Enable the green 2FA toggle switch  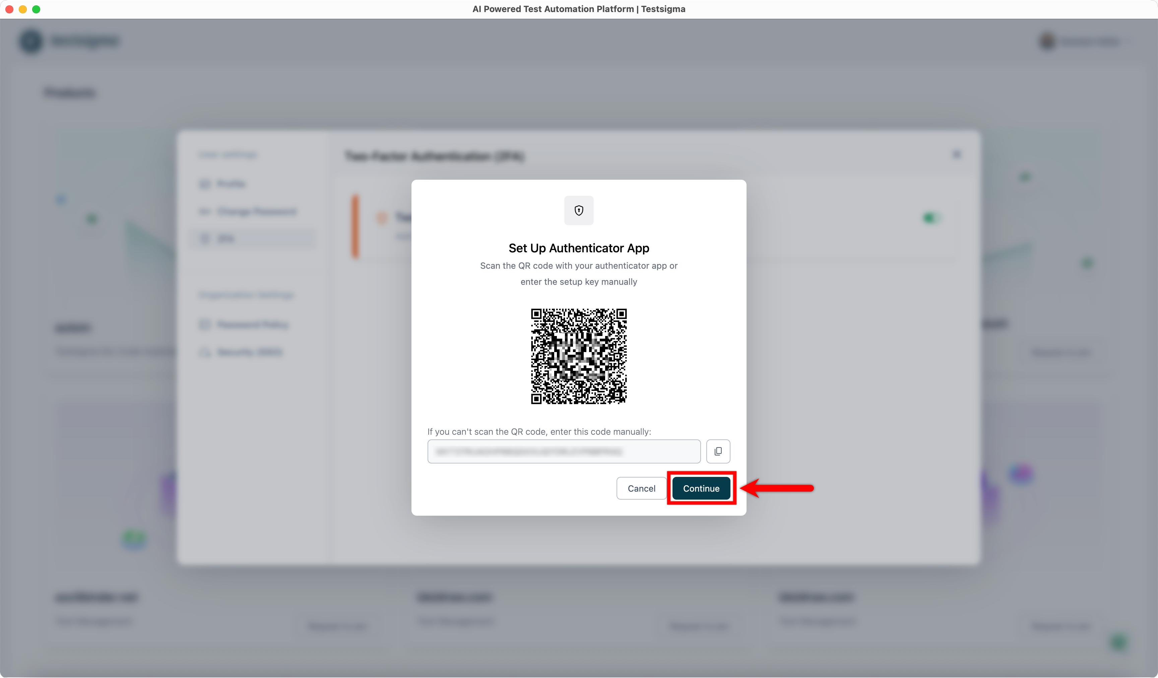[931, 218]
